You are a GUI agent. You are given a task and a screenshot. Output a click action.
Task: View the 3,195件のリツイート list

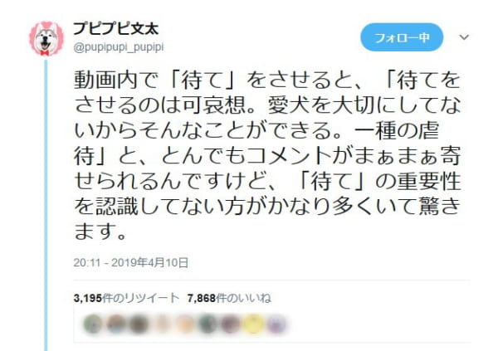126,298
